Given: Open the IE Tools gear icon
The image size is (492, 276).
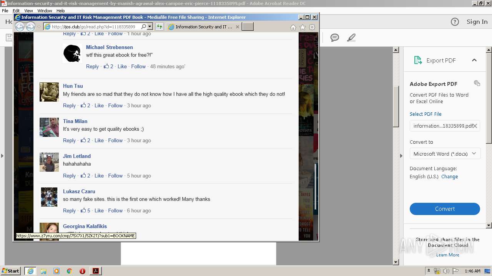Looking at the screenshot, I should point(312,27).
